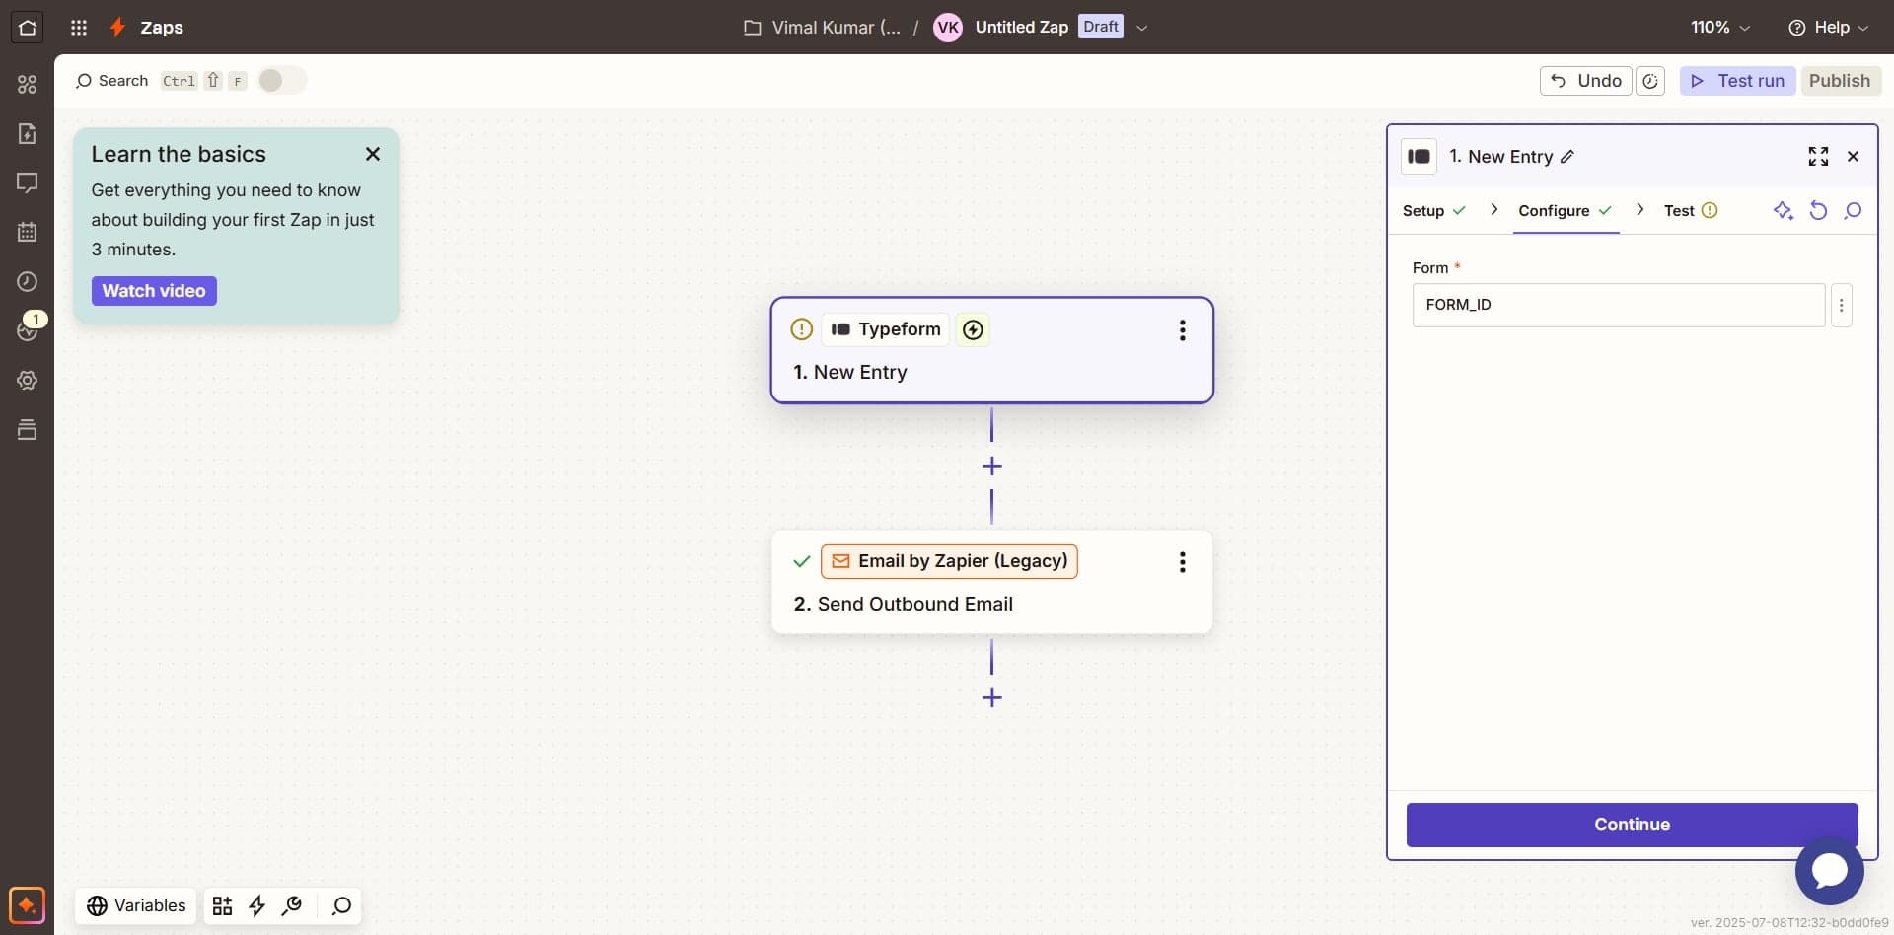Expand the Help menu dropdown
Image resolution: width=1894 pixels, height=935 pixels.
(1828, 28)
